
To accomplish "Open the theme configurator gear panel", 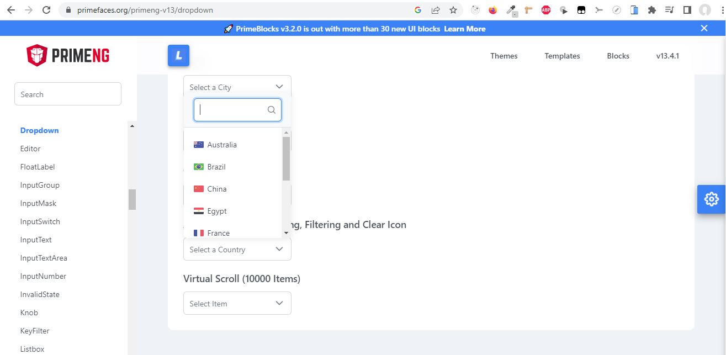I will [712, 199].
